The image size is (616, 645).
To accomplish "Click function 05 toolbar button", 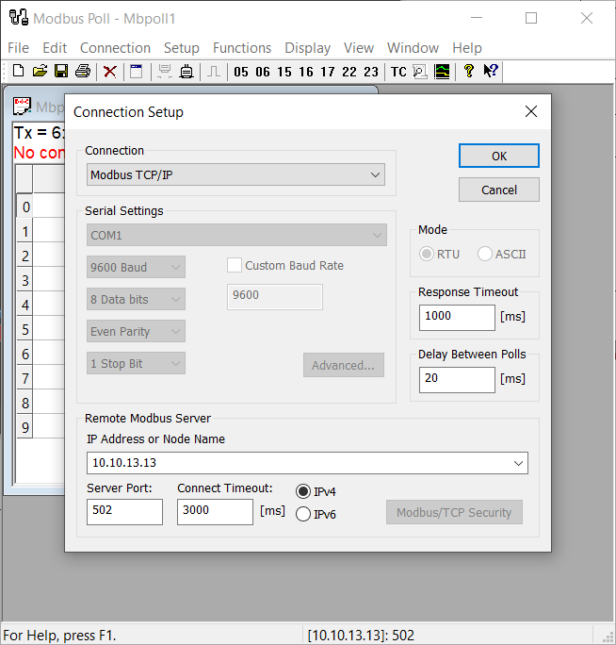I will [241, 72].
